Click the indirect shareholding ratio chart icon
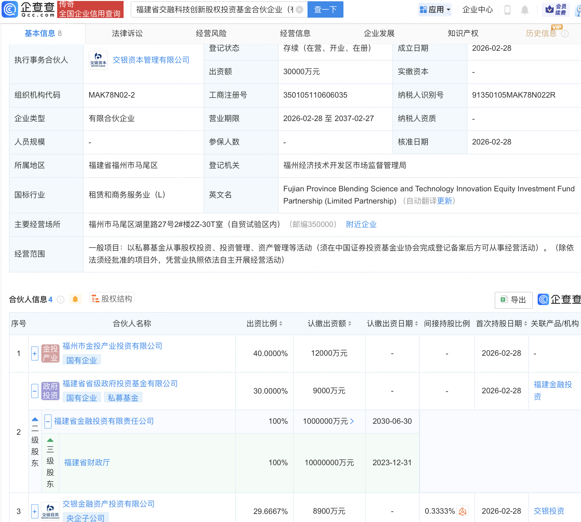Image resolution: width=581 pixels, height=522 pixels. 463,511
